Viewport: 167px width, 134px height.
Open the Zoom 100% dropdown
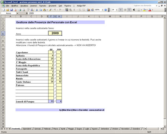tap(102, 10)
